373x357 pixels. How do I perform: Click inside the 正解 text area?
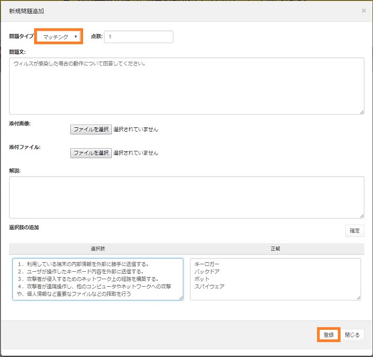point(275,279)
